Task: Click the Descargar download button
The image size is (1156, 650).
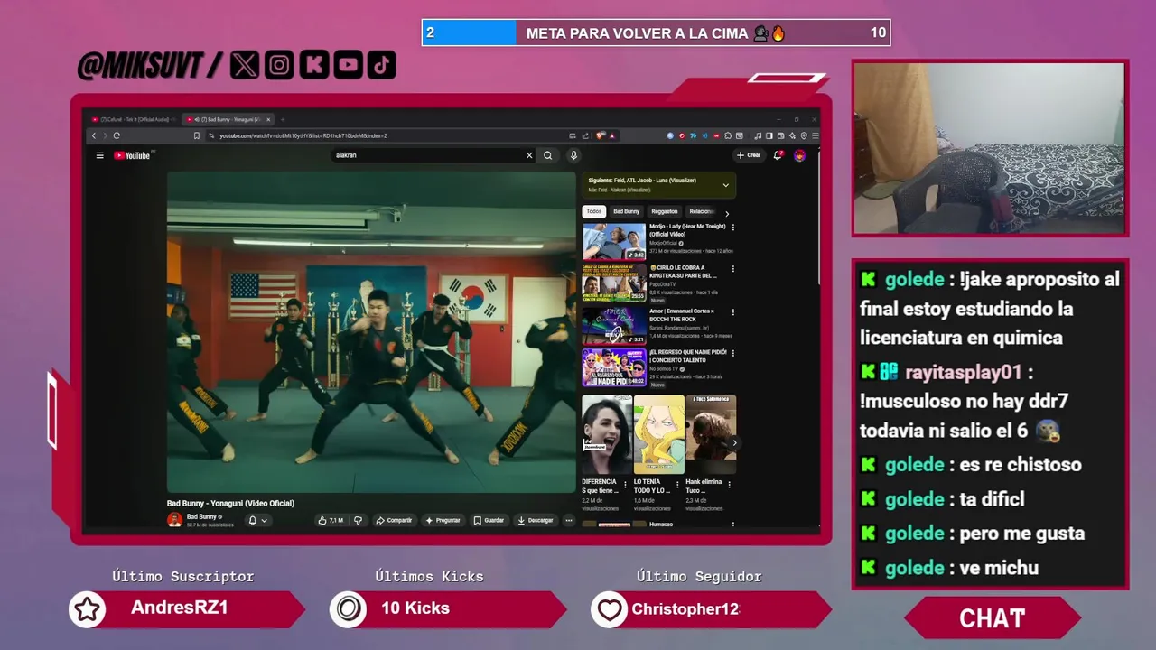Action: 536,520
